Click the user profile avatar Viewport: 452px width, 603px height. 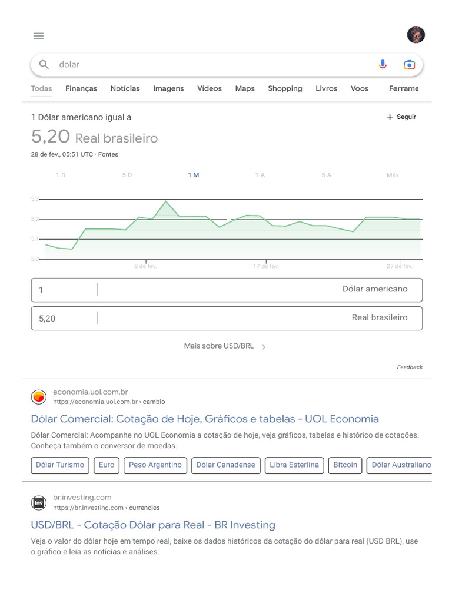coord(416,35)
